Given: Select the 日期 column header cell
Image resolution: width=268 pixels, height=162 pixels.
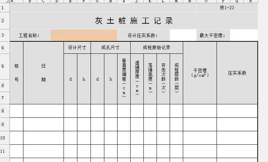Looking at the screenshot, I should 44,73.
